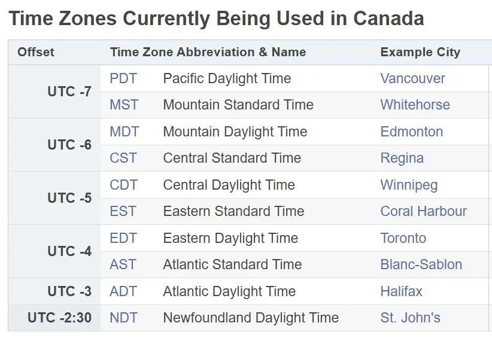Open the Coral Harbour city link
Image resolution: width=492 pixels, height=338 pixels.
coord(423,211)
